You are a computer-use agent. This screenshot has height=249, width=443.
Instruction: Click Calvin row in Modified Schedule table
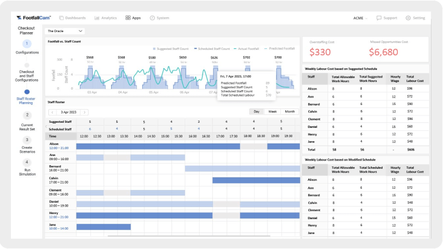tap(365, 203)
